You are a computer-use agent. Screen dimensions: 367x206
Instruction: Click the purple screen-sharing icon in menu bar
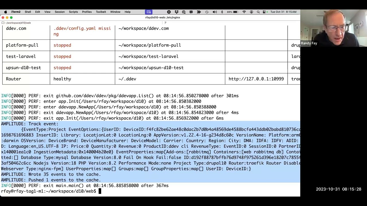tap(149, 12)
